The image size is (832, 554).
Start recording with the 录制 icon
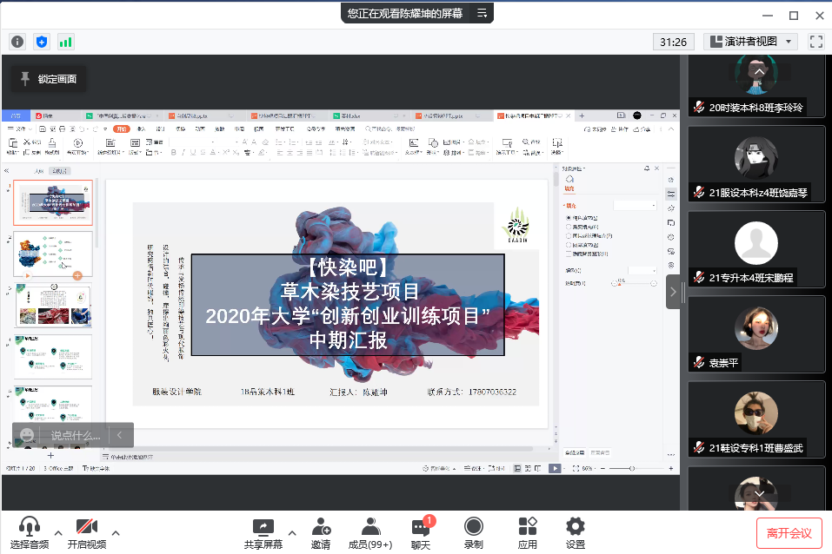point(473,531)
